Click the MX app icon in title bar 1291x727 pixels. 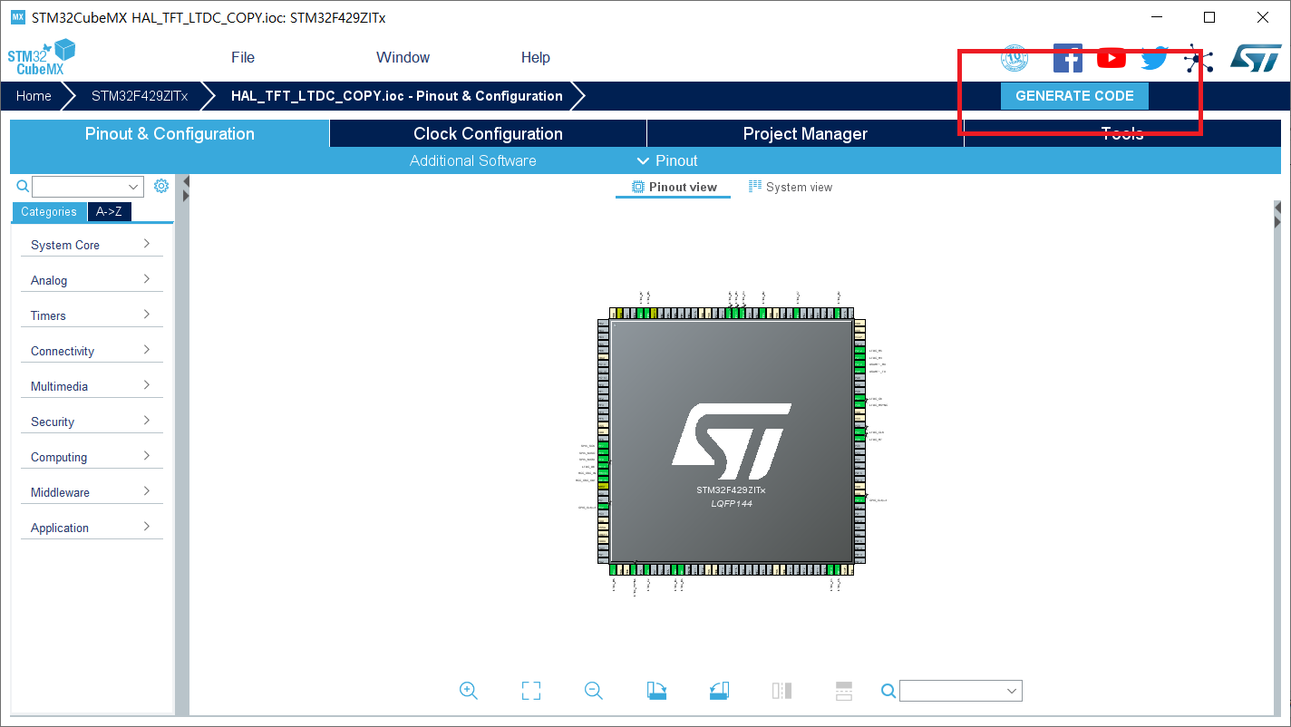click(x=18, y=17)
